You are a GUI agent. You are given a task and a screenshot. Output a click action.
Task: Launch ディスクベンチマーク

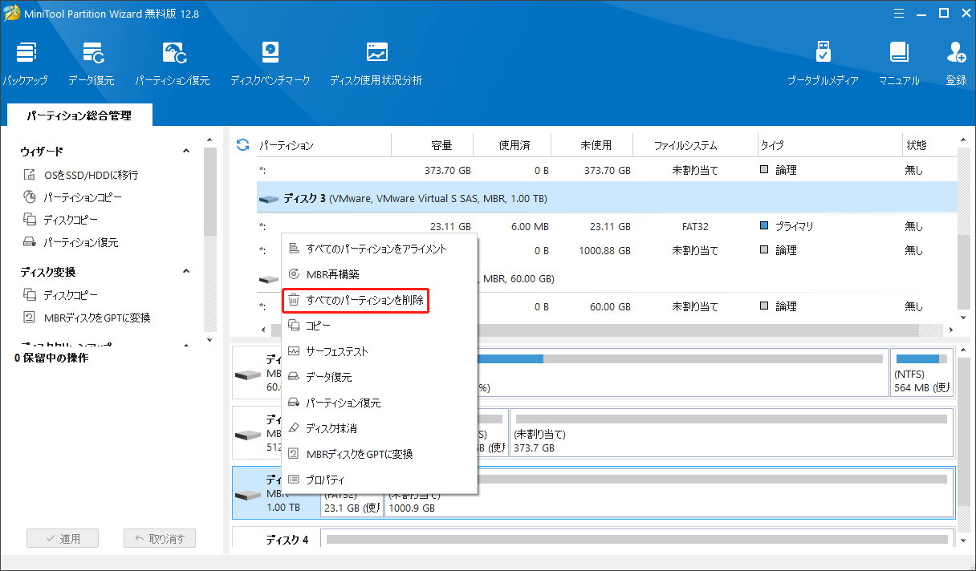[270, 61]
